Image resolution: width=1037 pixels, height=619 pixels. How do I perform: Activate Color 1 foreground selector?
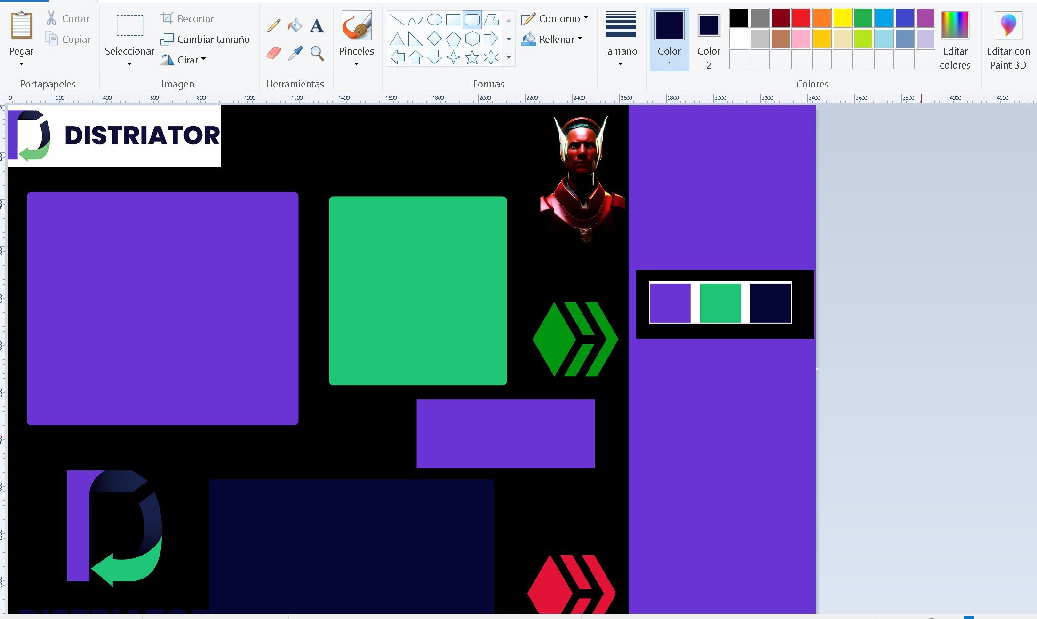pos(670,40)
